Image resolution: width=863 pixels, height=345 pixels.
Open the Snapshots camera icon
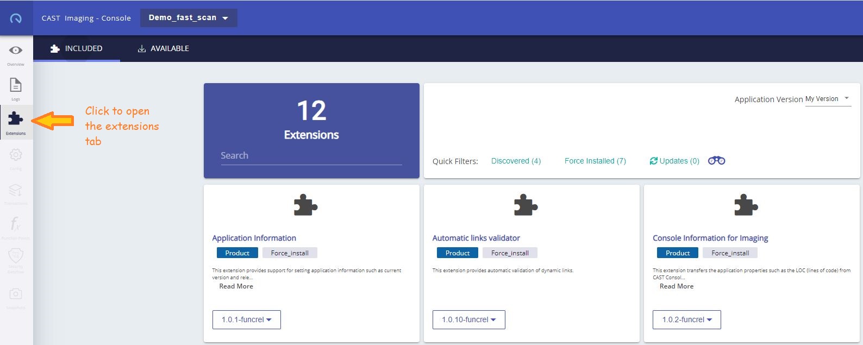point(16,294)
